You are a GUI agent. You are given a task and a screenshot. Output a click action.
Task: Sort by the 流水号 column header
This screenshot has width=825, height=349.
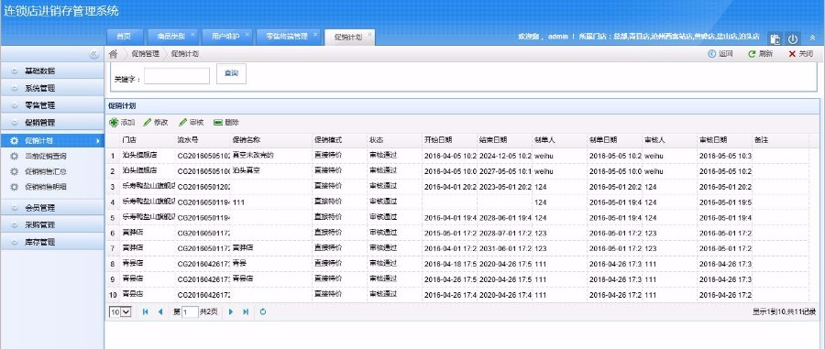(x=203, y=140)
